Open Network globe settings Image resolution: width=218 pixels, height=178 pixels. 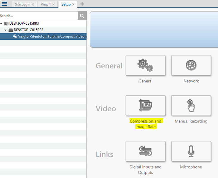coord(191,65)
